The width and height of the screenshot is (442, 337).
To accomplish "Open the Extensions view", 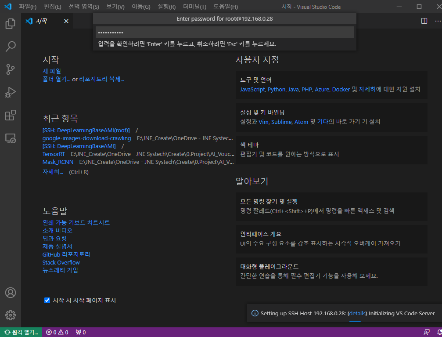I will 11,115.
